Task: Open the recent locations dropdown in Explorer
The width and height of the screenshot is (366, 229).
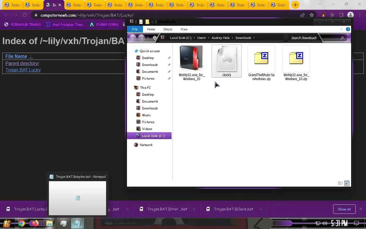Action: (148, 38)
